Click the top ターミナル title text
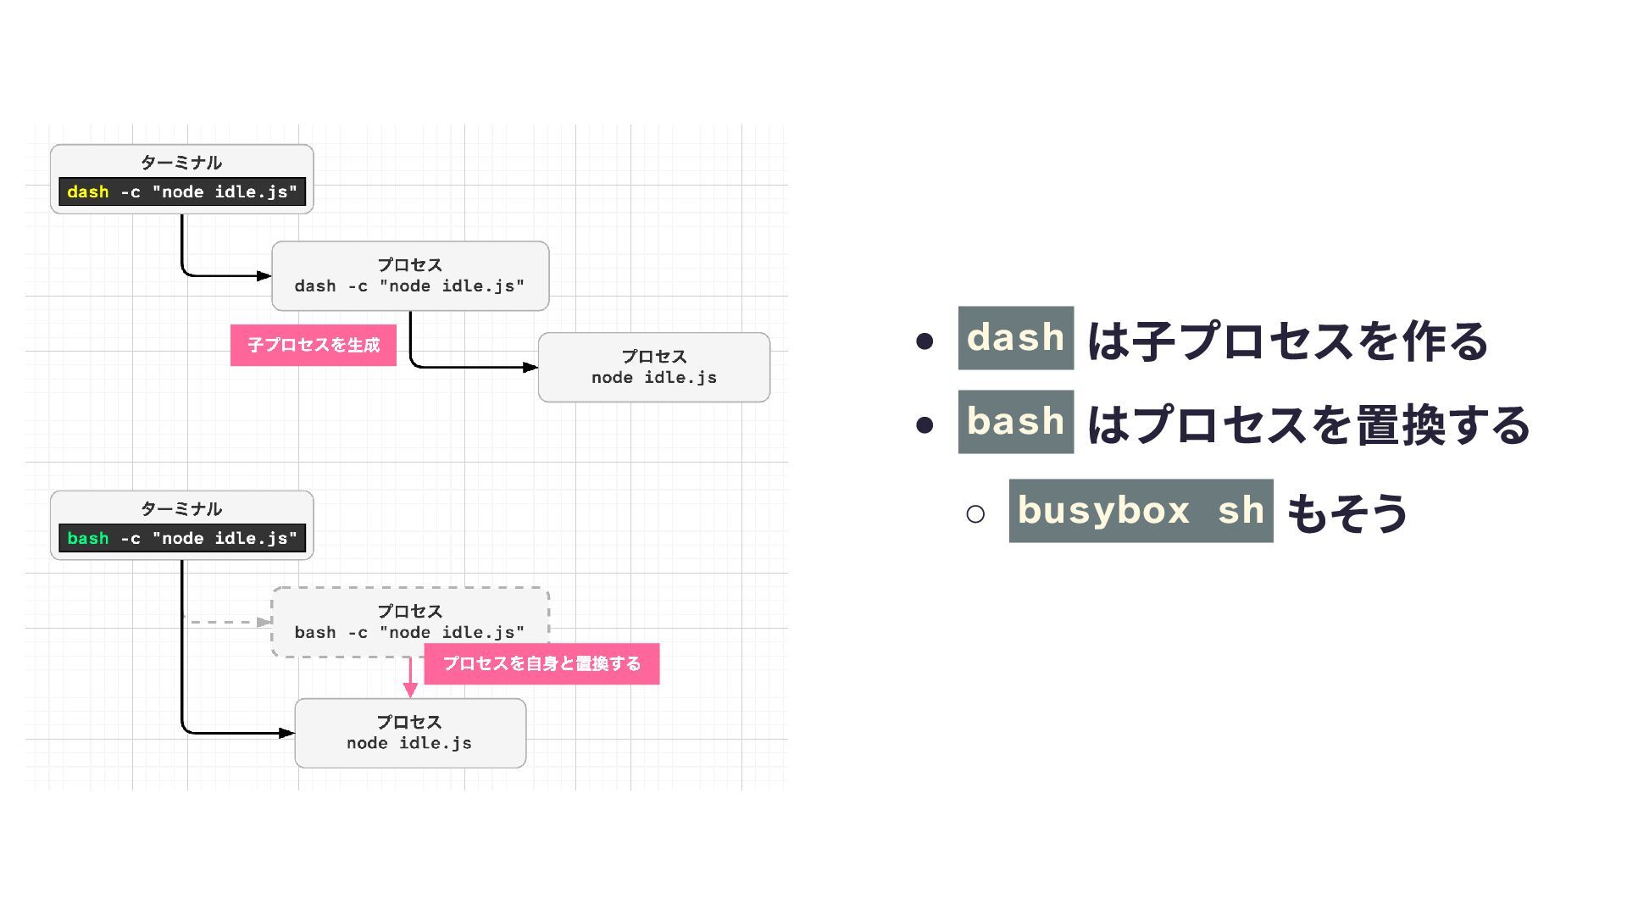The width and height of the screenshot is (1627, 915). [x=181, y=163]
